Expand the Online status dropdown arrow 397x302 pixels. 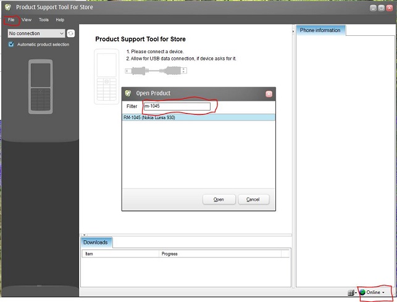[x=383, y=292]
